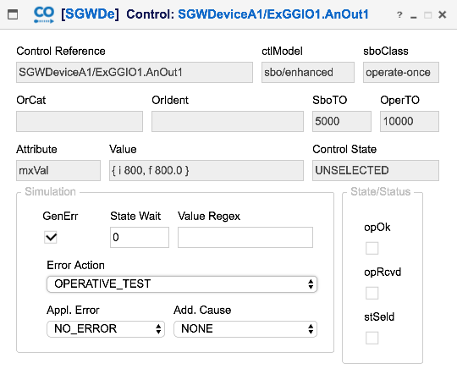Click the SboTO field showing 5000
Image resolution: width=457 pixels, height=380 pixels.
342,121
